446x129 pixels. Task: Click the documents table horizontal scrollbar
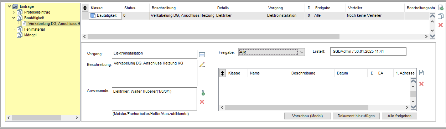296,107
